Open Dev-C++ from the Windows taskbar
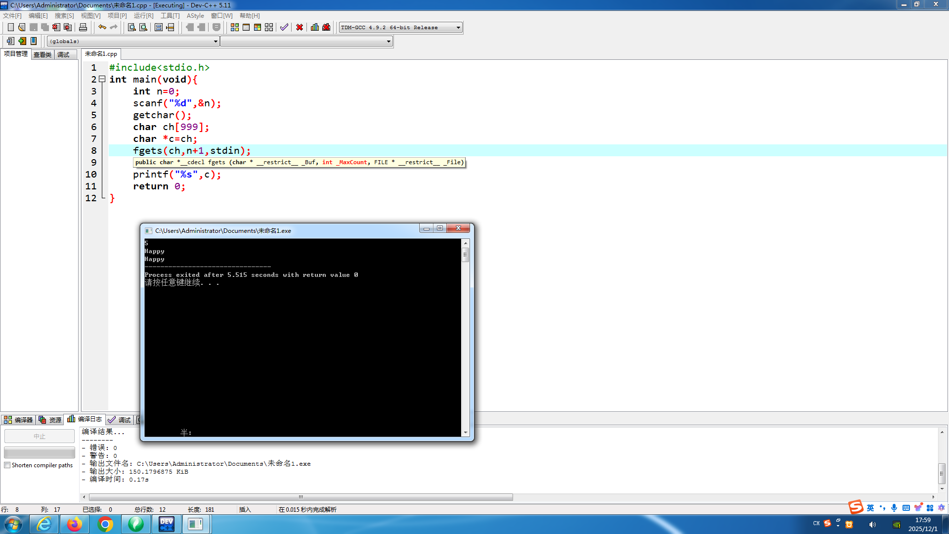This screenshot has width=949, height=534. click(167, 524)
